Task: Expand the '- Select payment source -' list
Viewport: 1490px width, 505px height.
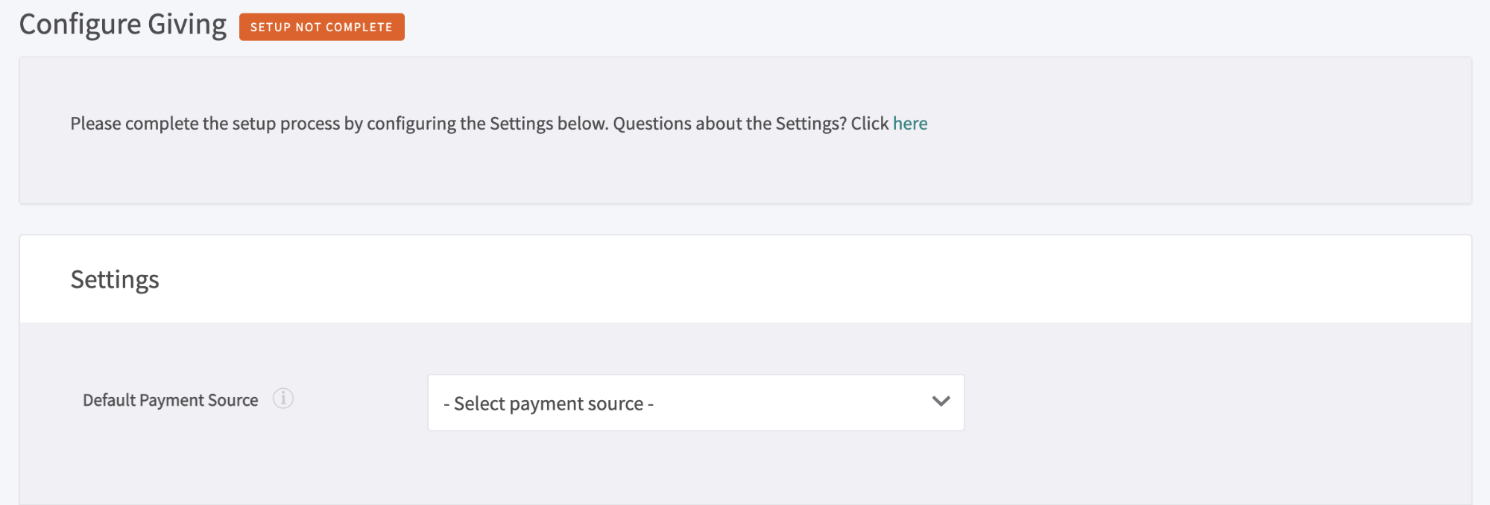Action: pyautogui.click(x=695, y=402)
